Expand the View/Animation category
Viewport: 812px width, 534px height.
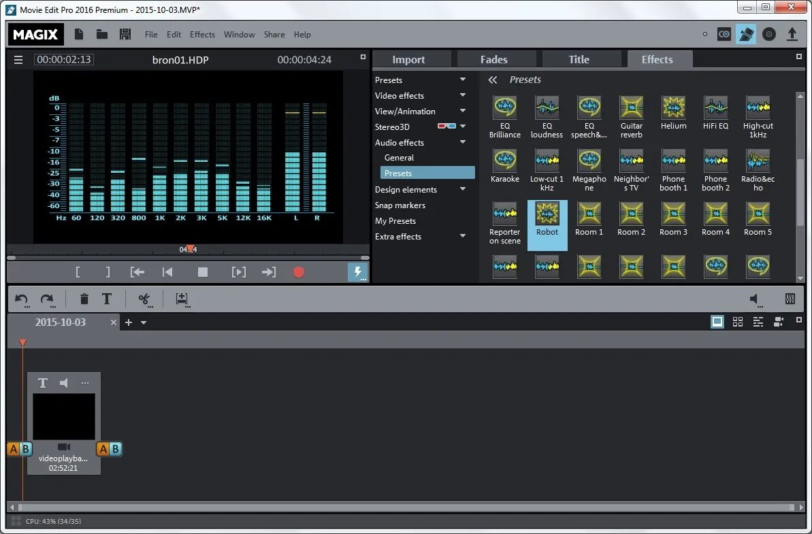(x=462, y=111)
